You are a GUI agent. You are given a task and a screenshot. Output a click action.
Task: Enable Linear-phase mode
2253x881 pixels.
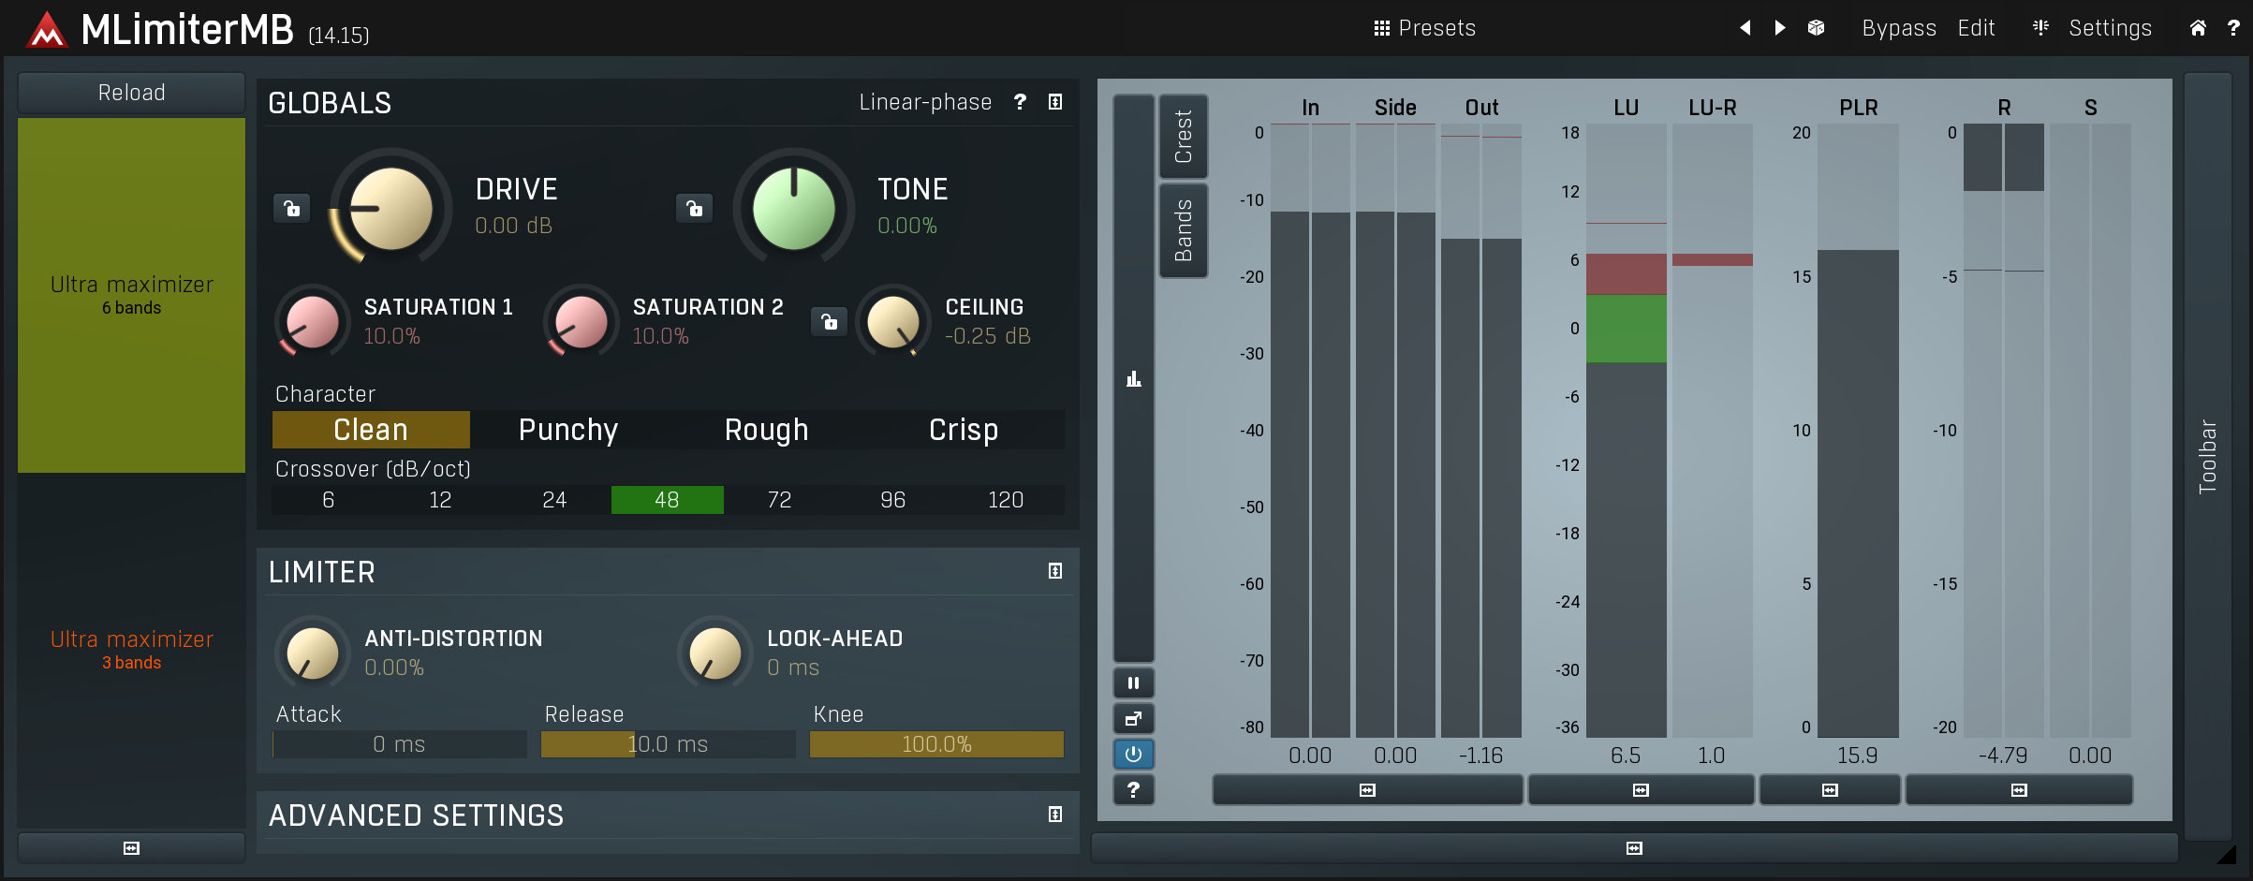click(x=924, y=102)
